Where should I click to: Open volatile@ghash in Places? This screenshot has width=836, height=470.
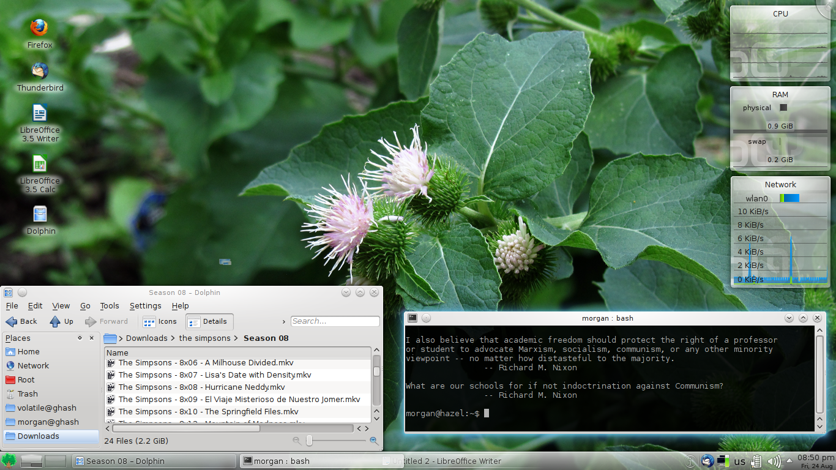[51, 408]
